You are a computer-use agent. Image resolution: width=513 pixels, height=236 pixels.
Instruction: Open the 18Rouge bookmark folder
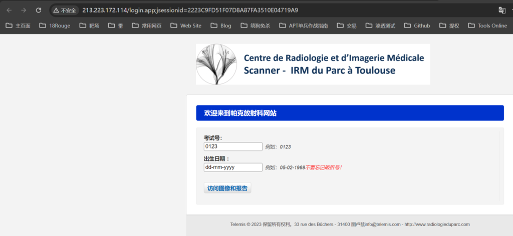click(x=55, y=26)
